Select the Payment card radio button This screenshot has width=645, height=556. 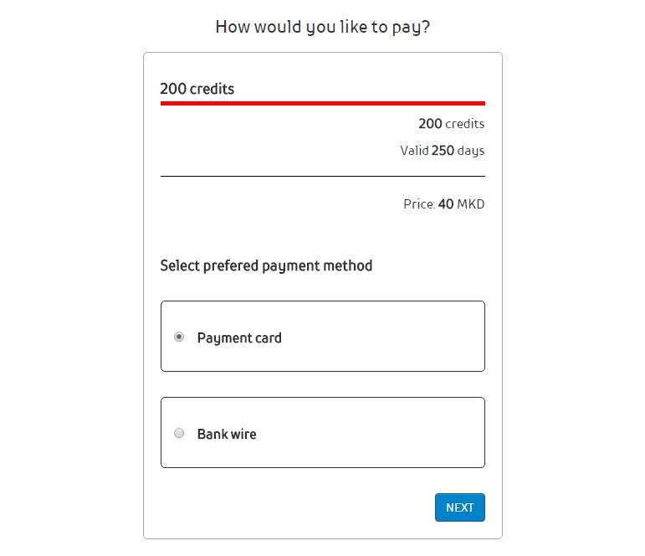click(x=179, y=337)
